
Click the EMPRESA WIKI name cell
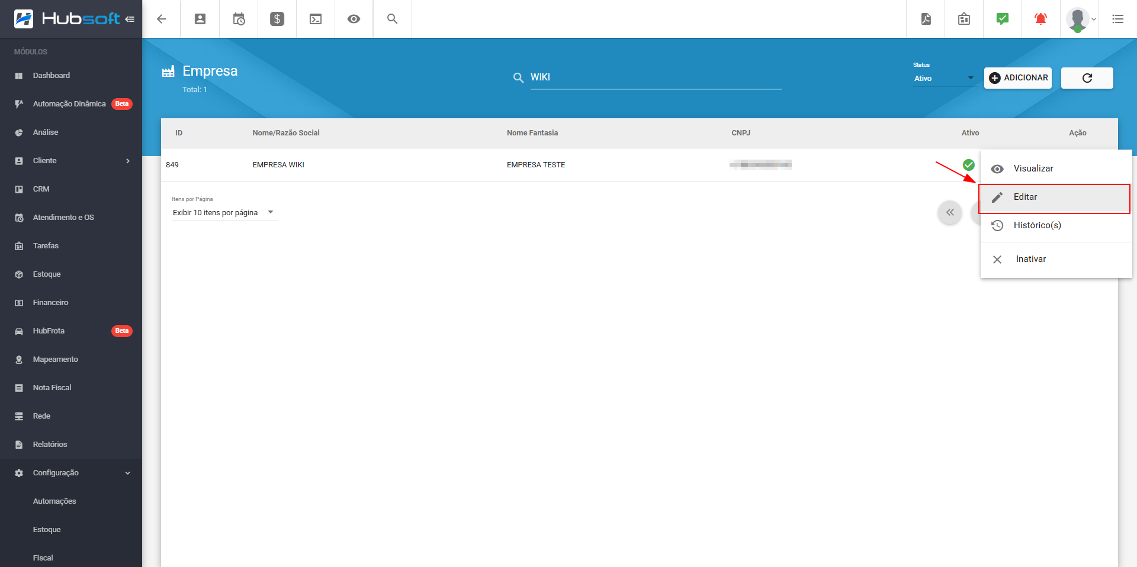click(x=278, y=165)
